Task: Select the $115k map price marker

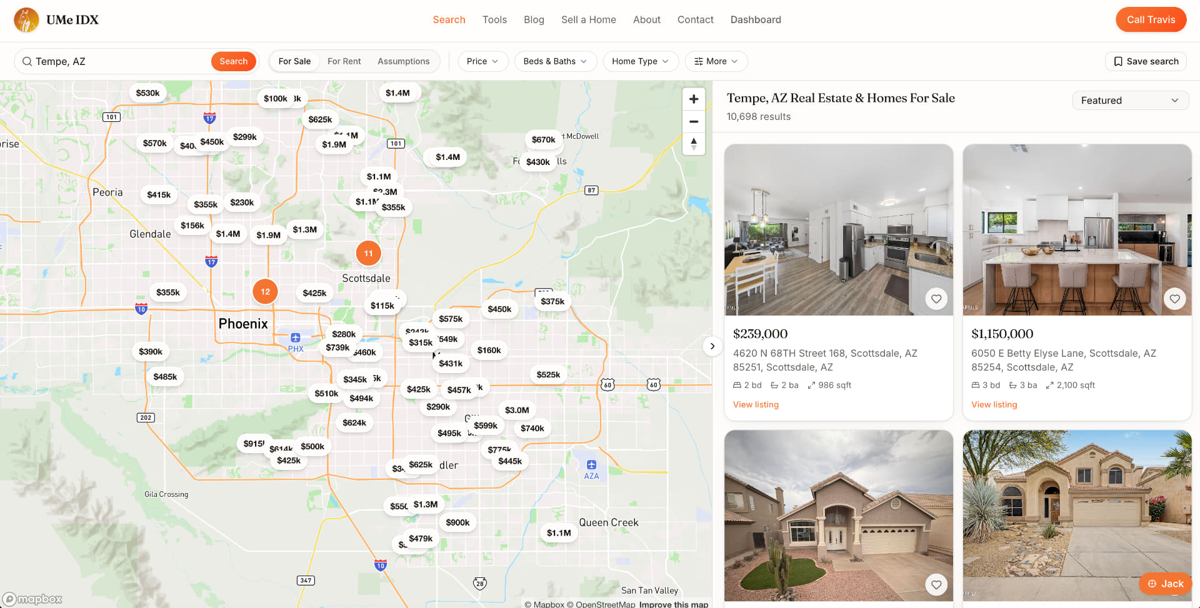Action: tap(382, 306)
